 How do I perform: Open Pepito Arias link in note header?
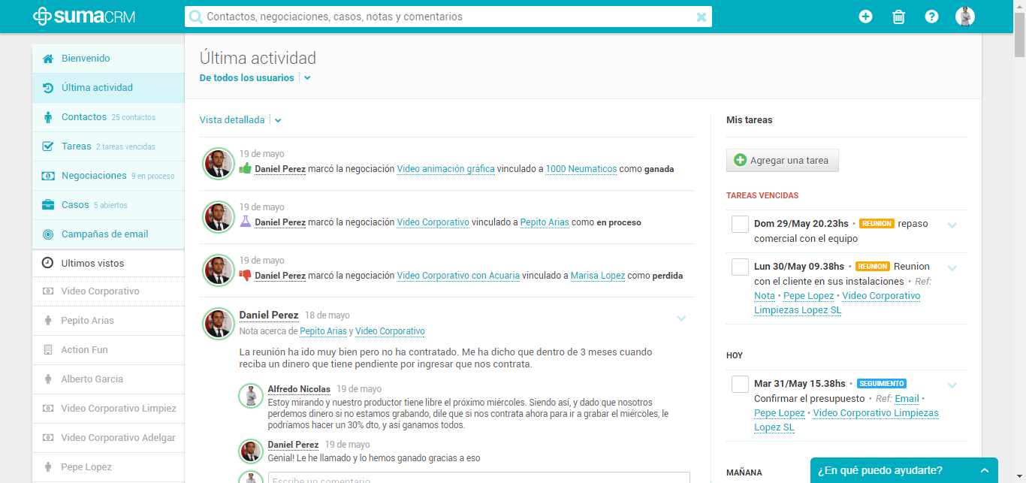pyautogui.click(x=323, y=331)
